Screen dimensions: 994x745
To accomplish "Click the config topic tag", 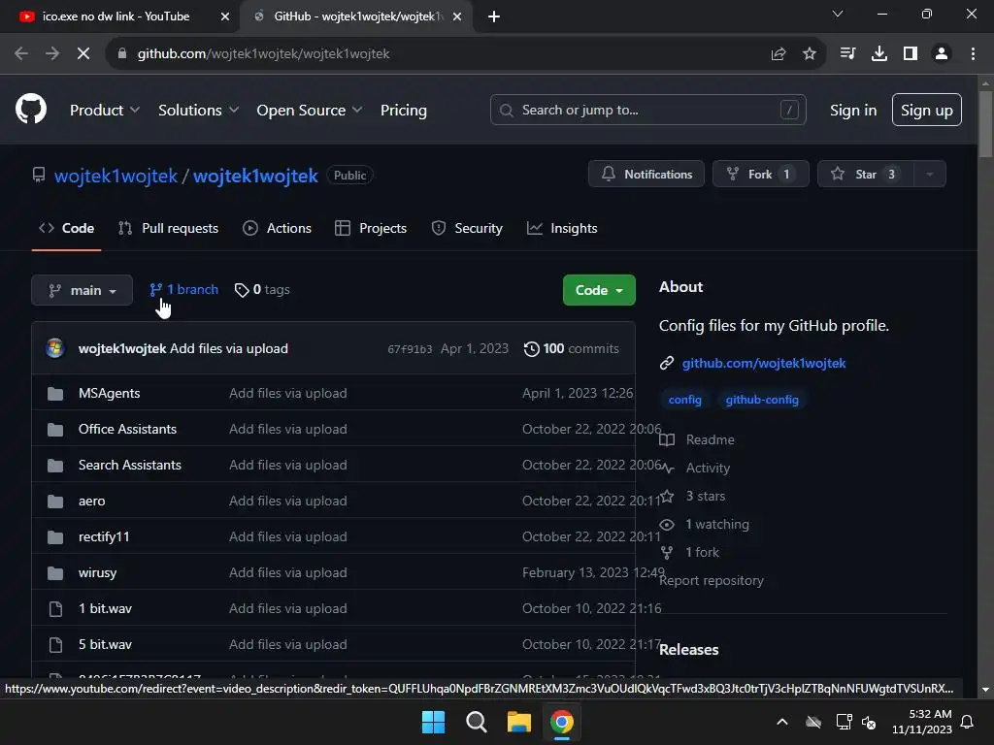I will coord(684,400).
